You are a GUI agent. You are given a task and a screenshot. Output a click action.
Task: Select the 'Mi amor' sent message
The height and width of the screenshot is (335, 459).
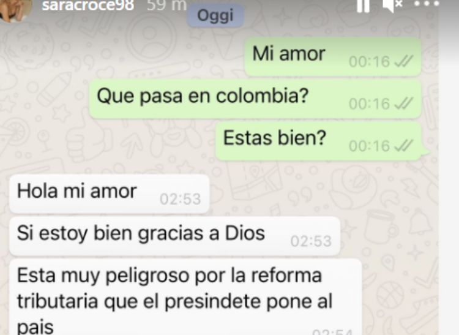pos(333,56)
